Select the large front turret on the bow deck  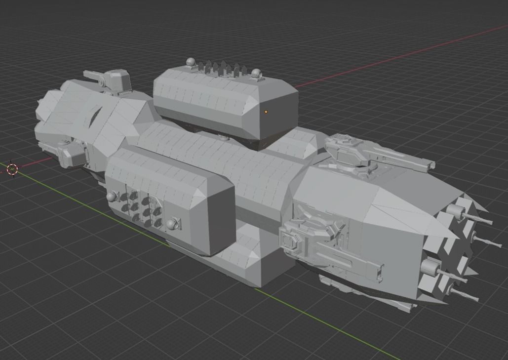coord(379,155)
